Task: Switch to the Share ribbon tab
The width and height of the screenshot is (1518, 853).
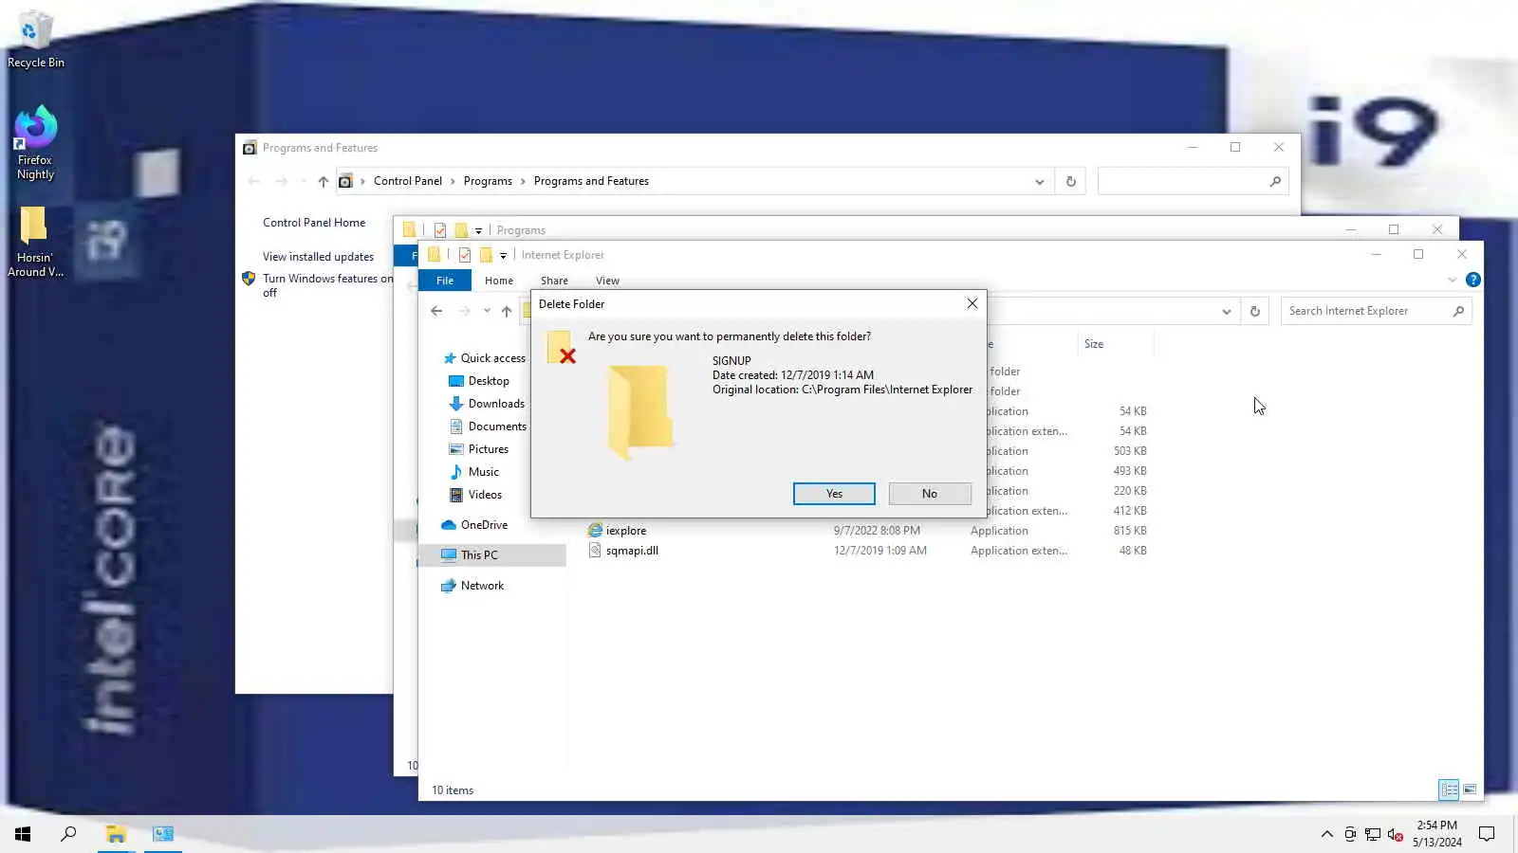Action: coord(554,281)
